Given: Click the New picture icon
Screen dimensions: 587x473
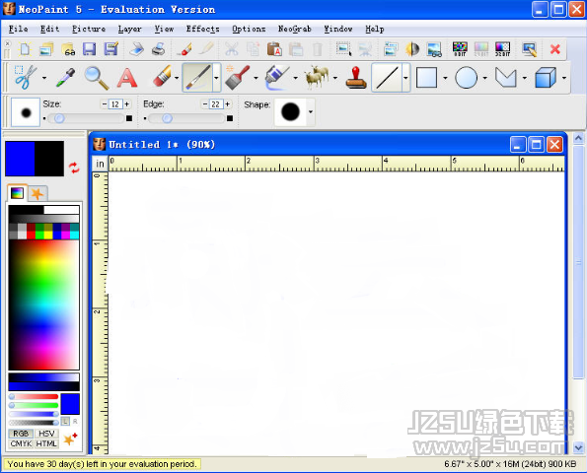Looking at the screenshot, I should coord(25,49).
